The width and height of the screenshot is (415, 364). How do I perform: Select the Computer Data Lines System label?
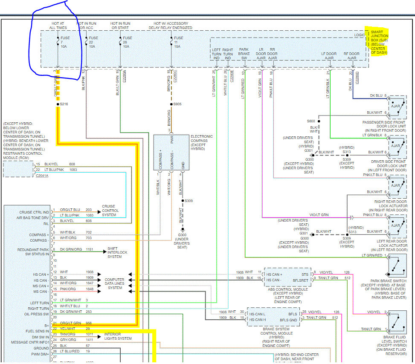pos(114,283)
